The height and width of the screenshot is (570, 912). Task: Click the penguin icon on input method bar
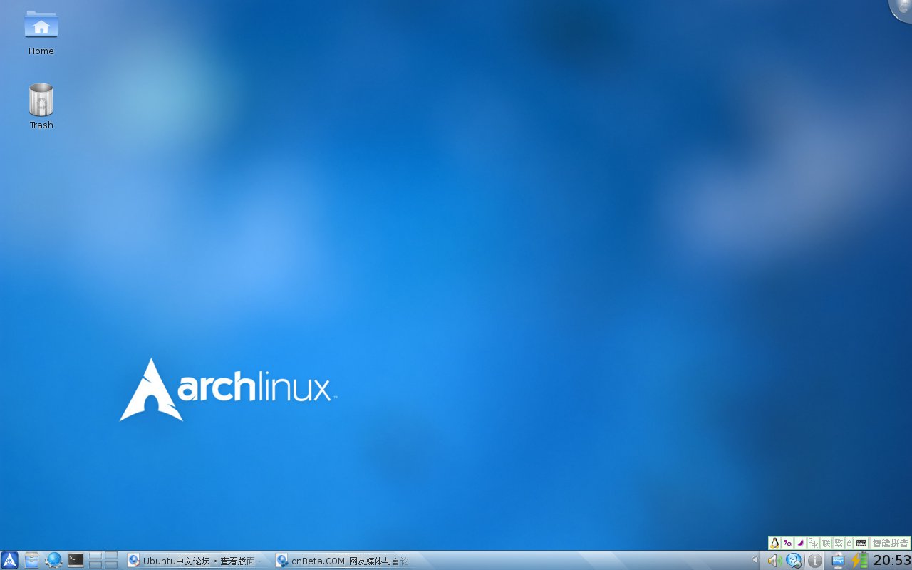pos(774,543)
